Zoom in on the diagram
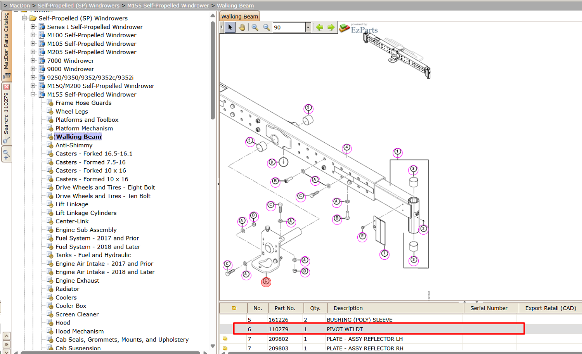582x354 pixels. coord(255,27)
